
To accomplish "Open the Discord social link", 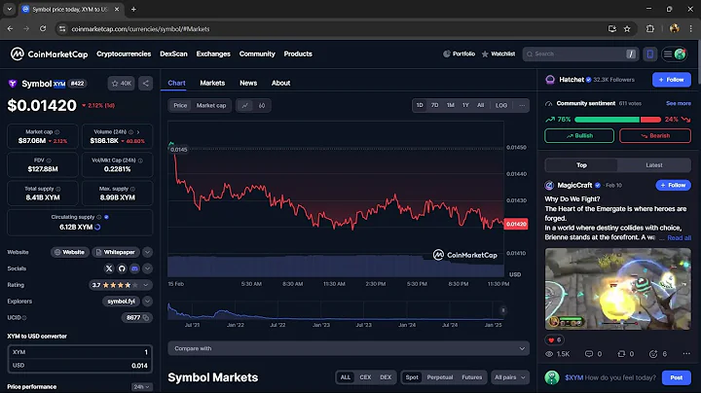I will pos(134,268).
